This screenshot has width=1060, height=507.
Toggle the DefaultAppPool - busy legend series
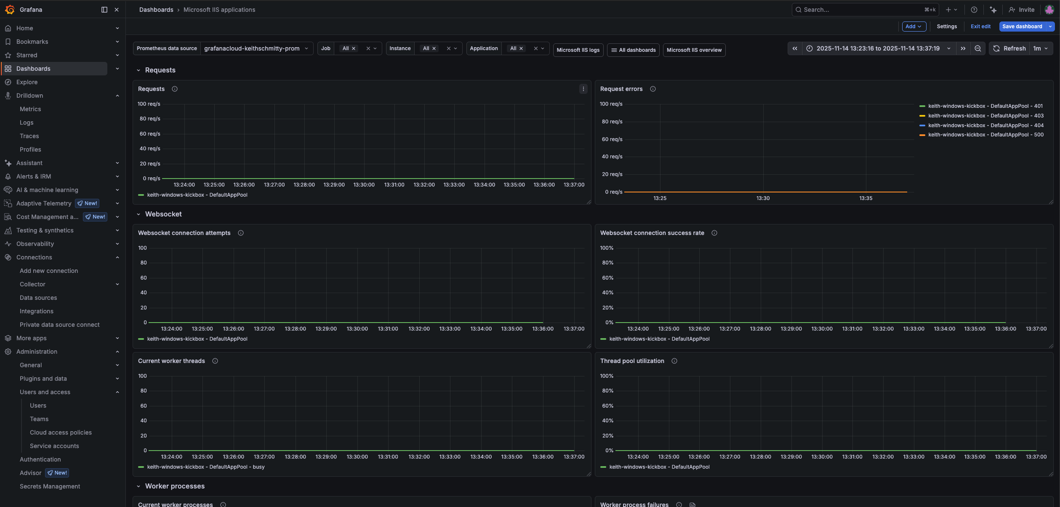point(205,467)
